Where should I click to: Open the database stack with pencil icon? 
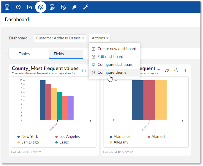click(x=52, y=7)
